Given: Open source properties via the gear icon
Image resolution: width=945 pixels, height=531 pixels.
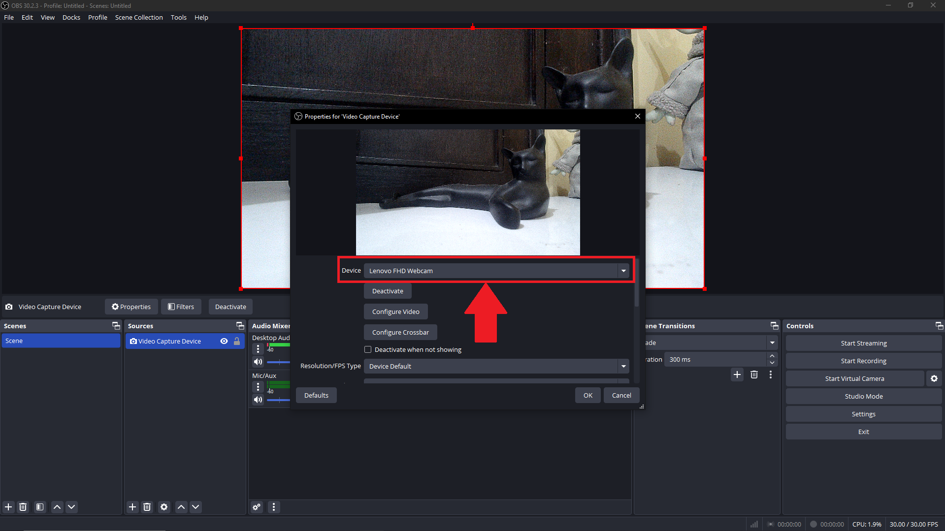Looking at the screenshot, I should (x=164, y=507).
